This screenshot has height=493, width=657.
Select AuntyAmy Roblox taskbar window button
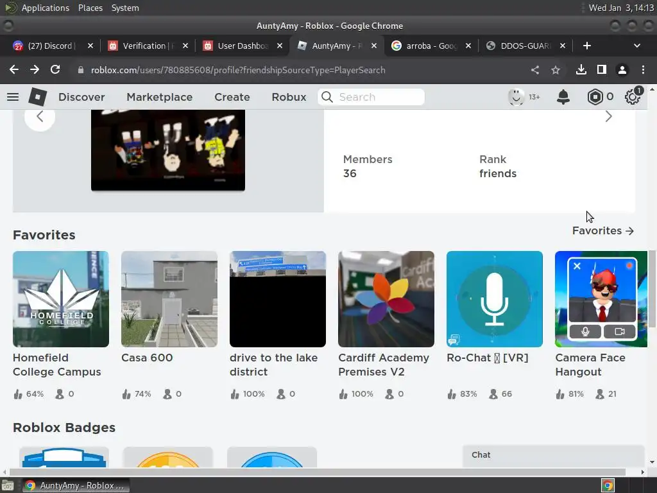tap(76, 485)
